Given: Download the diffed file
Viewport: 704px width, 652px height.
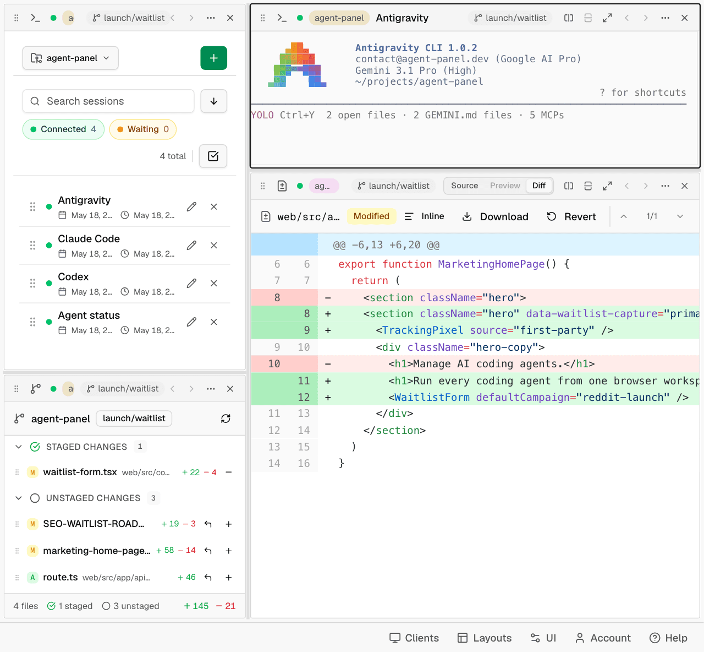Looking at the screenshot, I should point(495,216).
